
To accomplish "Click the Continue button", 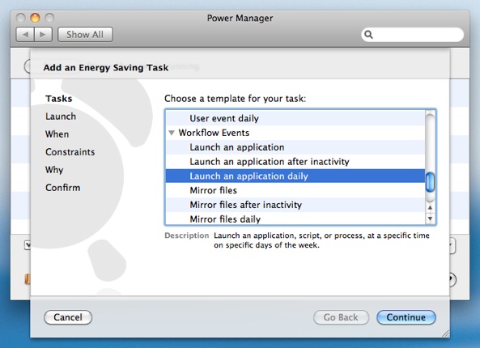I will [x=406, y=317].
